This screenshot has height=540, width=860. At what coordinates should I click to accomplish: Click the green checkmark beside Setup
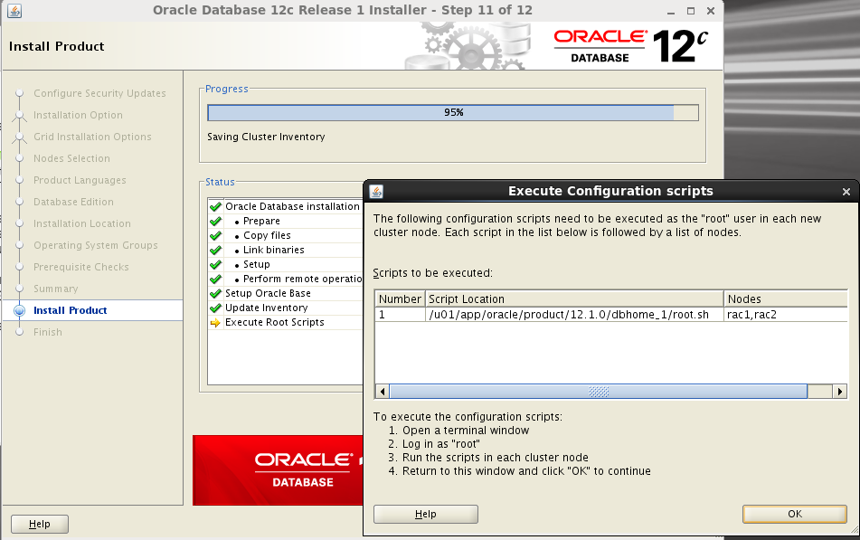click(215, 264)
